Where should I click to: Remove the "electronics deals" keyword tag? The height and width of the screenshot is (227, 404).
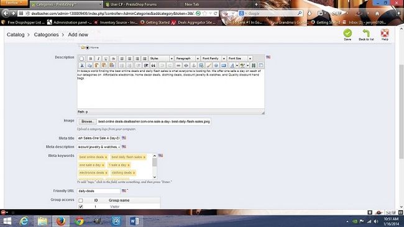pyautogui.click(x=106, y=173)
